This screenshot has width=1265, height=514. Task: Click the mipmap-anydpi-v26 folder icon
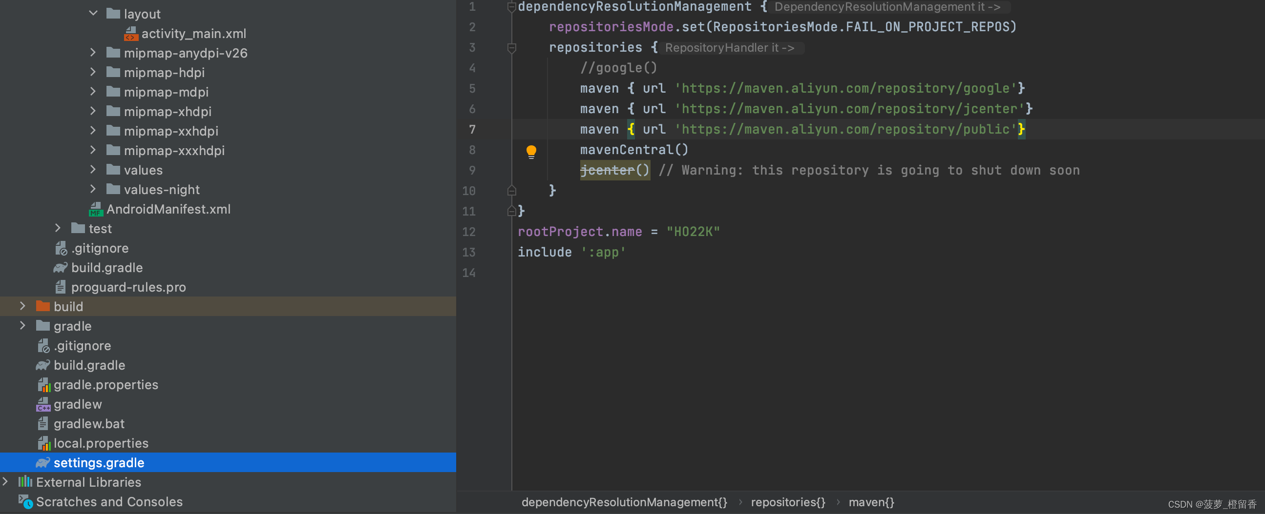click(113, 53)
